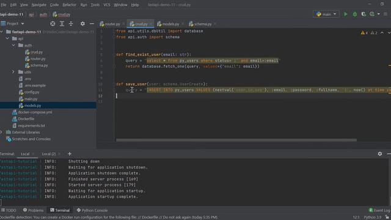This screenshot has width=391, height=220.
Task: Run the main configuration with green play icon
Action: click(x=346, y=14)
